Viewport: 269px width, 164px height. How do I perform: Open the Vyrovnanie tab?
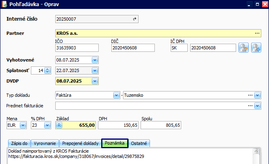pos(45,143)
